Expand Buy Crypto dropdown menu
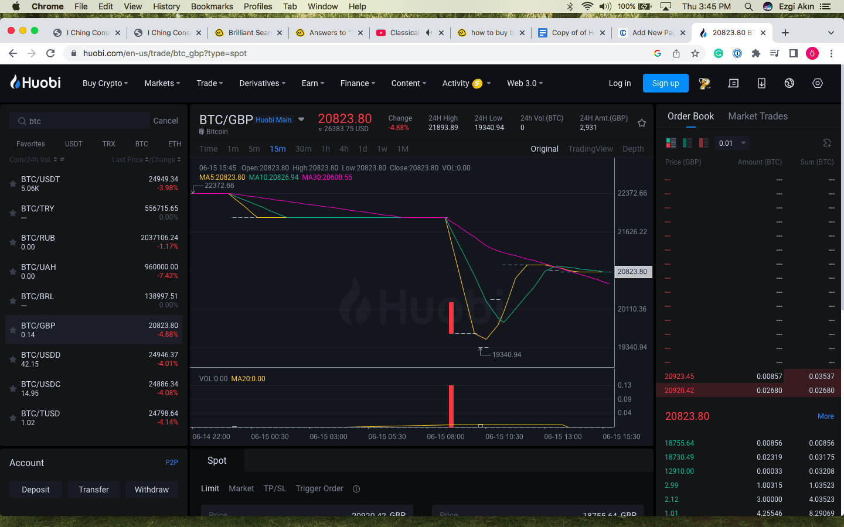The height and width of the screenshot is (527, 844). coord(105,83)
